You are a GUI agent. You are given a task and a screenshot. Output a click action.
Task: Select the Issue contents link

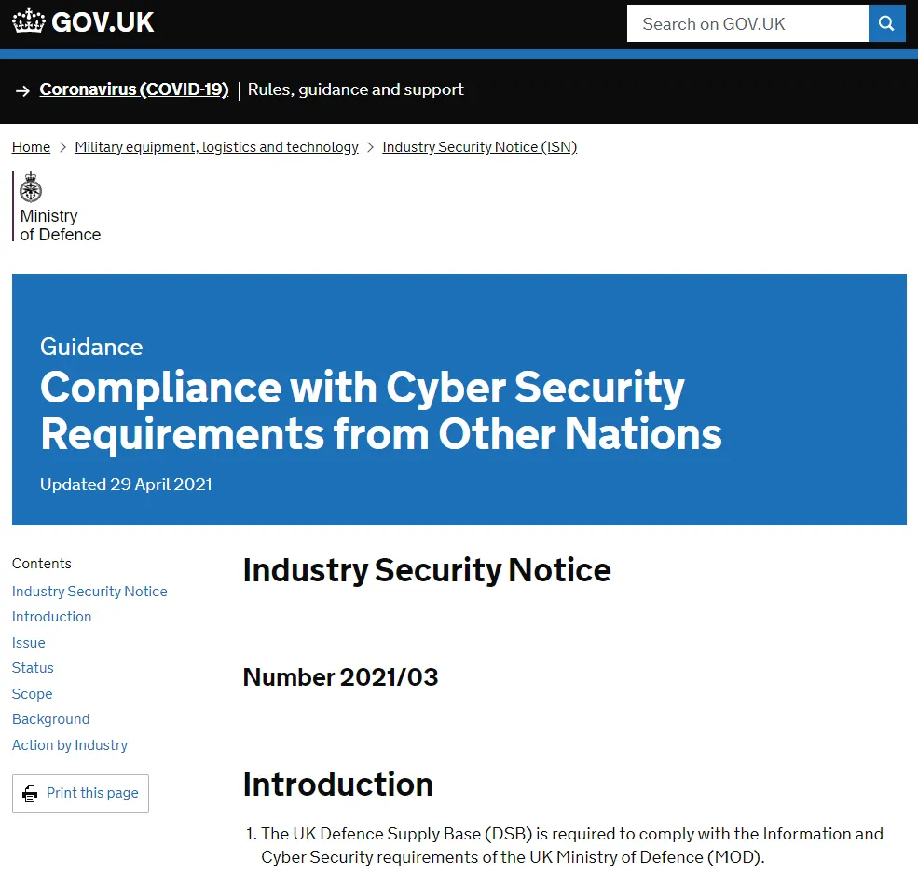28,643
